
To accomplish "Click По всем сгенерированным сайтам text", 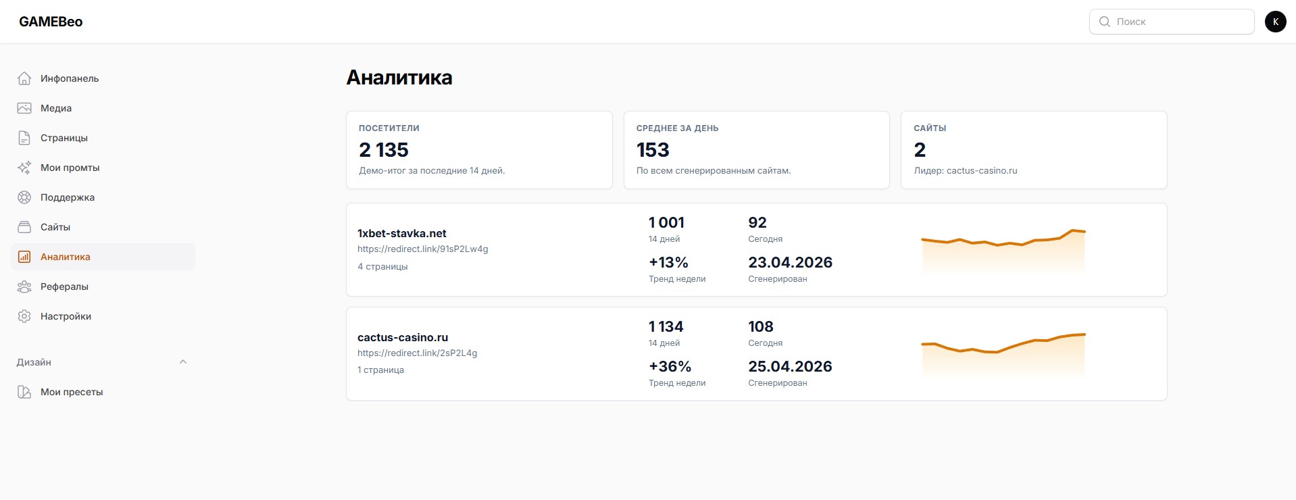I will [x=714, y=170].
